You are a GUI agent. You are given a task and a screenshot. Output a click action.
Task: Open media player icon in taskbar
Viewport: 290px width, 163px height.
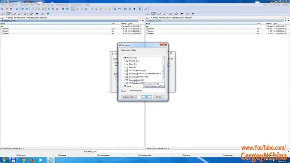point(41,160)
